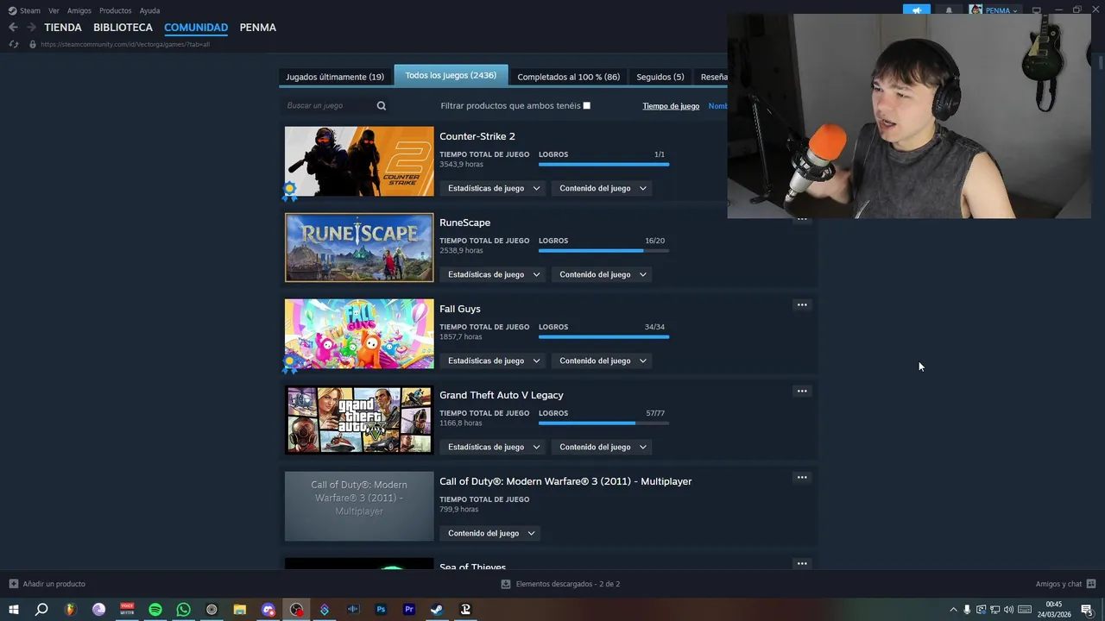Open Voicemeeter from the taskbar
Viewport: 1105px width, 621px height.
click(127, 610)
